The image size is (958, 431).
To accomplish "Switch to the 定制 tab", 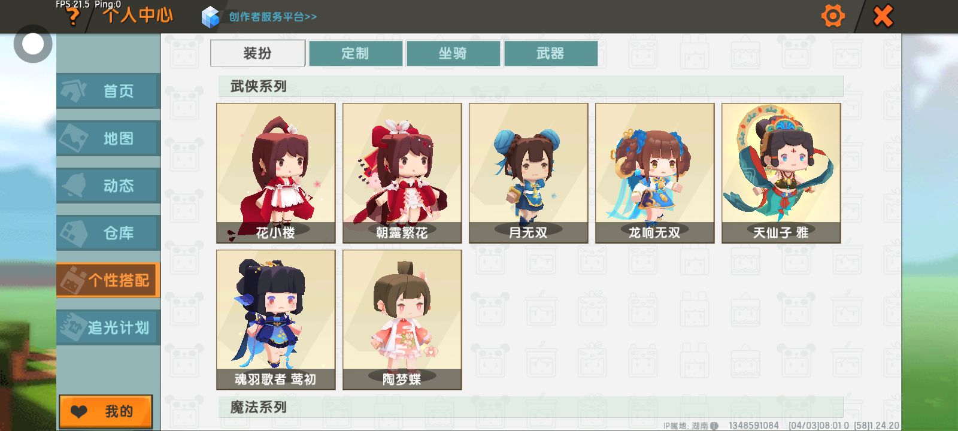I will pyautogui.click(x=356, y=53).
